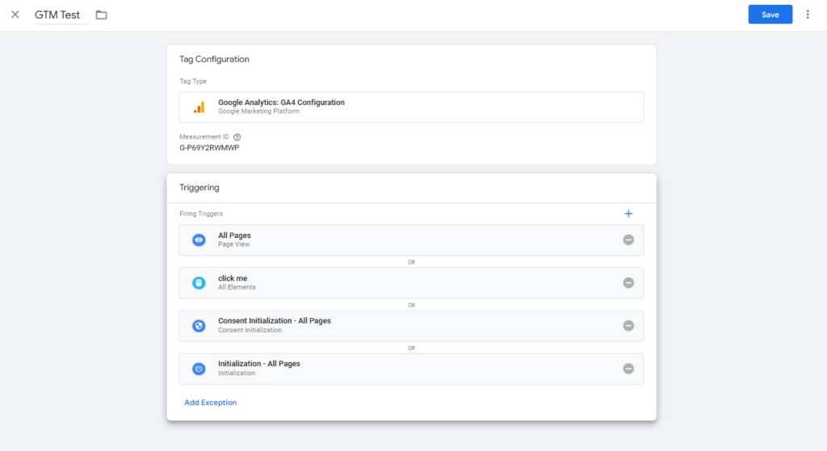Close the tag editor with X icon
This screenshot has height=451, width=827.
point(15,15)
